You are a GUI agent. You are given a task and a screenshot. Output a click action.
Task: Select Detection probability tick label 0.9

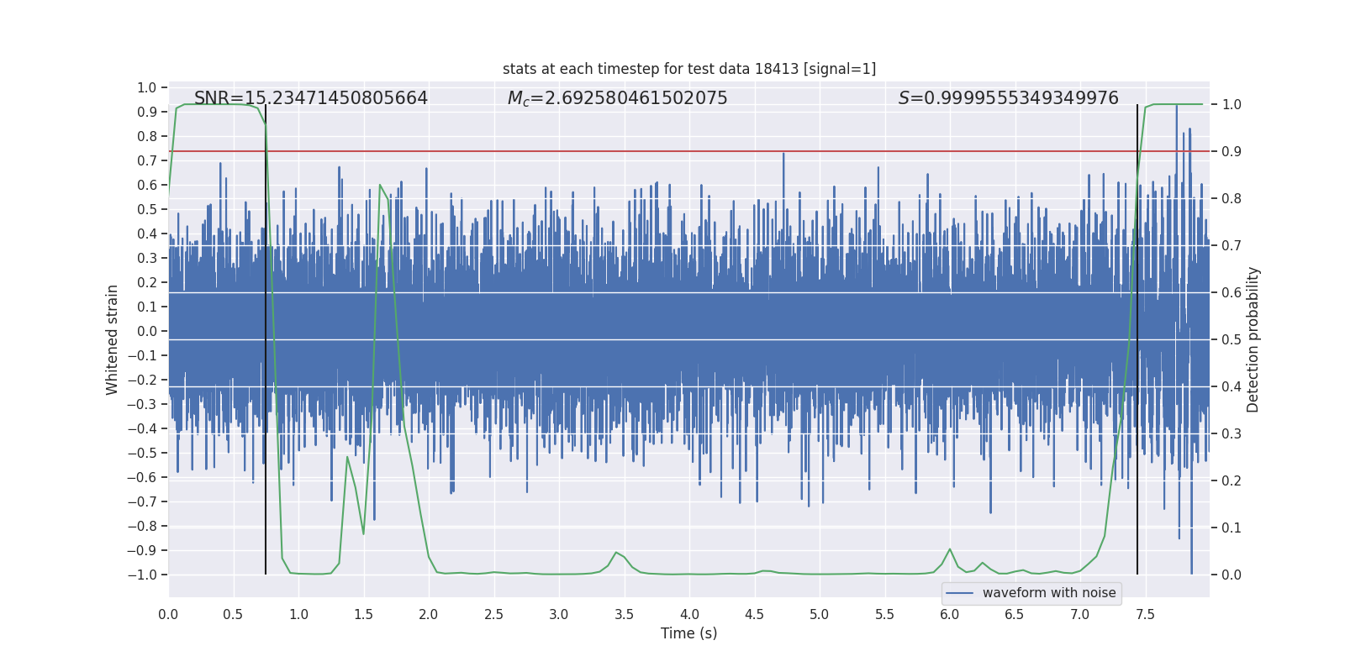[x=1232, y=151]
